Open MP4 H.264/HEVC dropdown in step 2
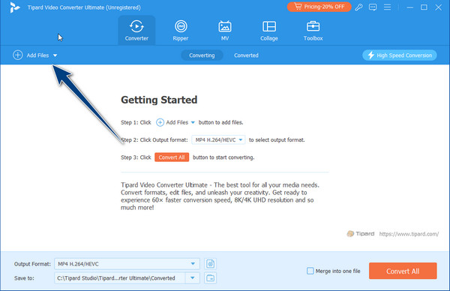 point(218,139)
